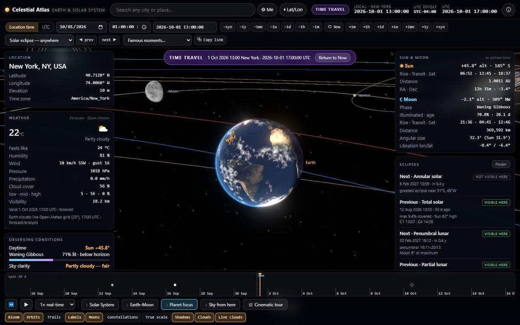520x325 pixels.
Task: Step forward one hour (+1h)
Action: [367, 27]
